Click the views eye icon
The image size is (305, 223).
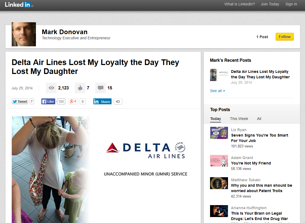[51, 88]
